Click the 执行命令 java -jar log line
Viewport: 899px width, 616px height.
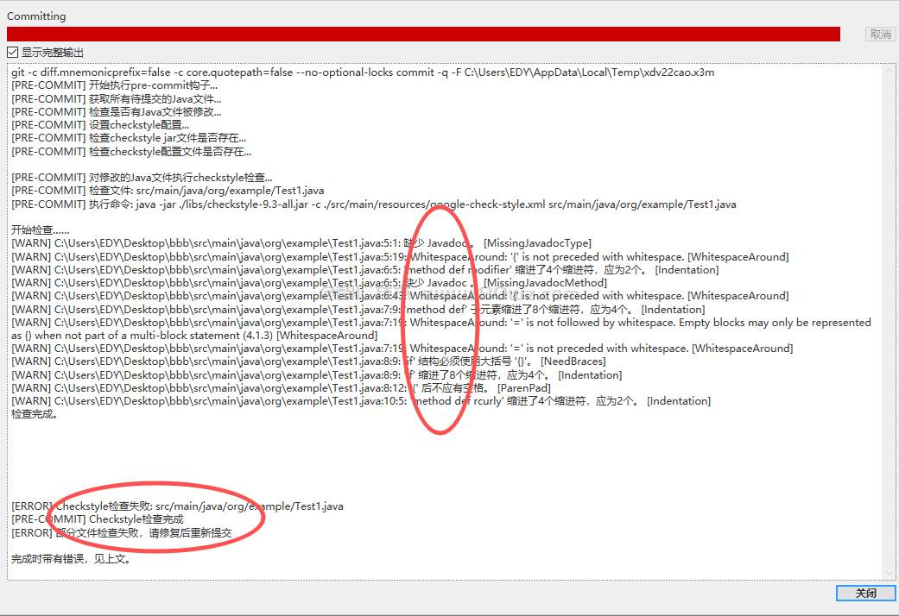tap(373, 204)
